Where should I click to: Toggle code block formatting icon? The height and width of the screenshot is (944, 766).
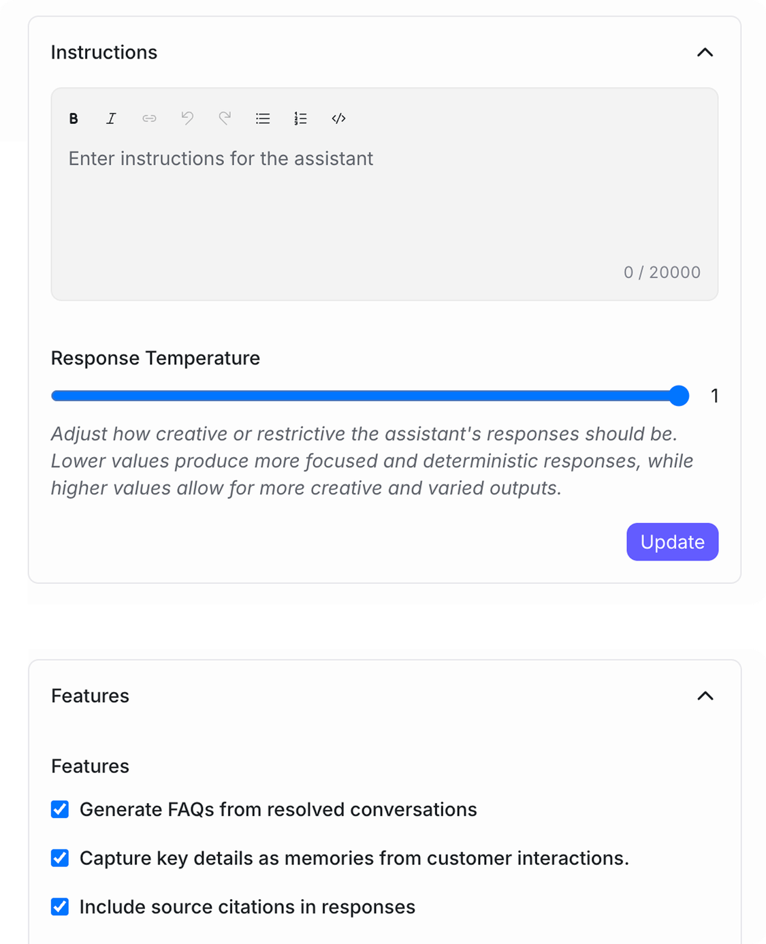[338, 119]
